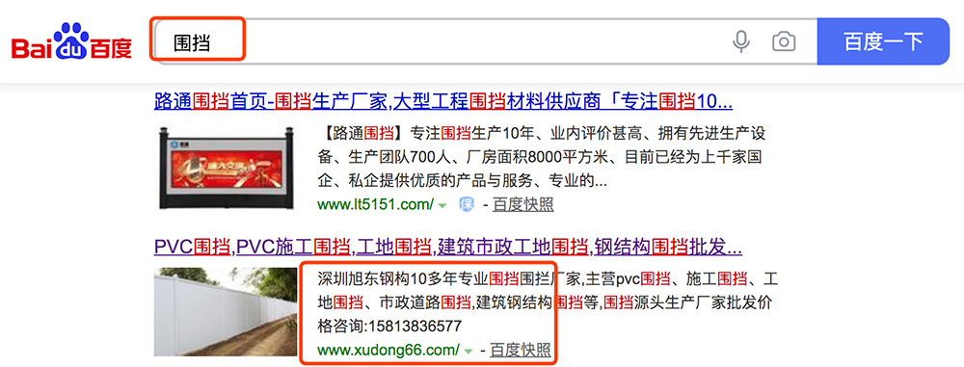Click the description text starting 【路通围挡】
This screenshot has width=964, height=367.
pyautogui.click(x=542, y=157)
